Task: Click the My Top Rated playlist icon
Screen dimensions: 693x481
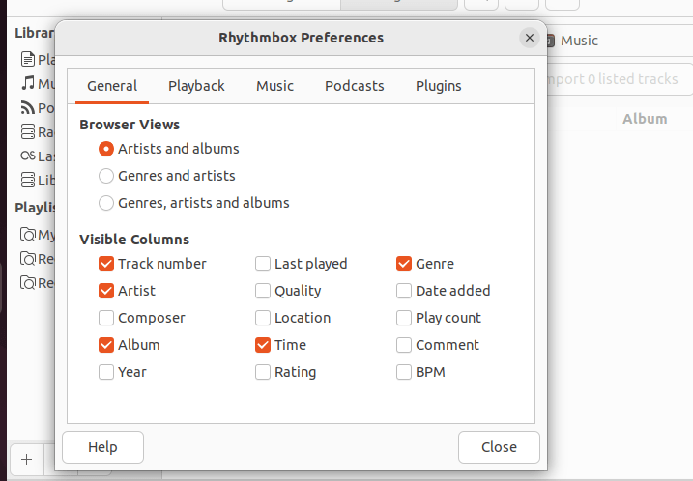Action: (27, 234)
